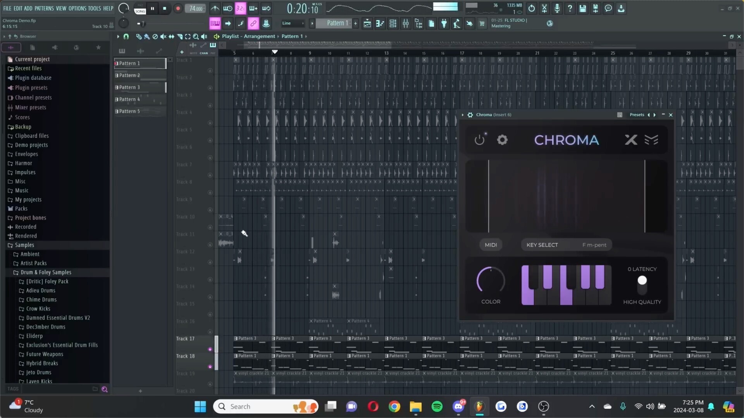Toggle Chroma plugin power button
This screenshot has height=418, width=744.
480,140
